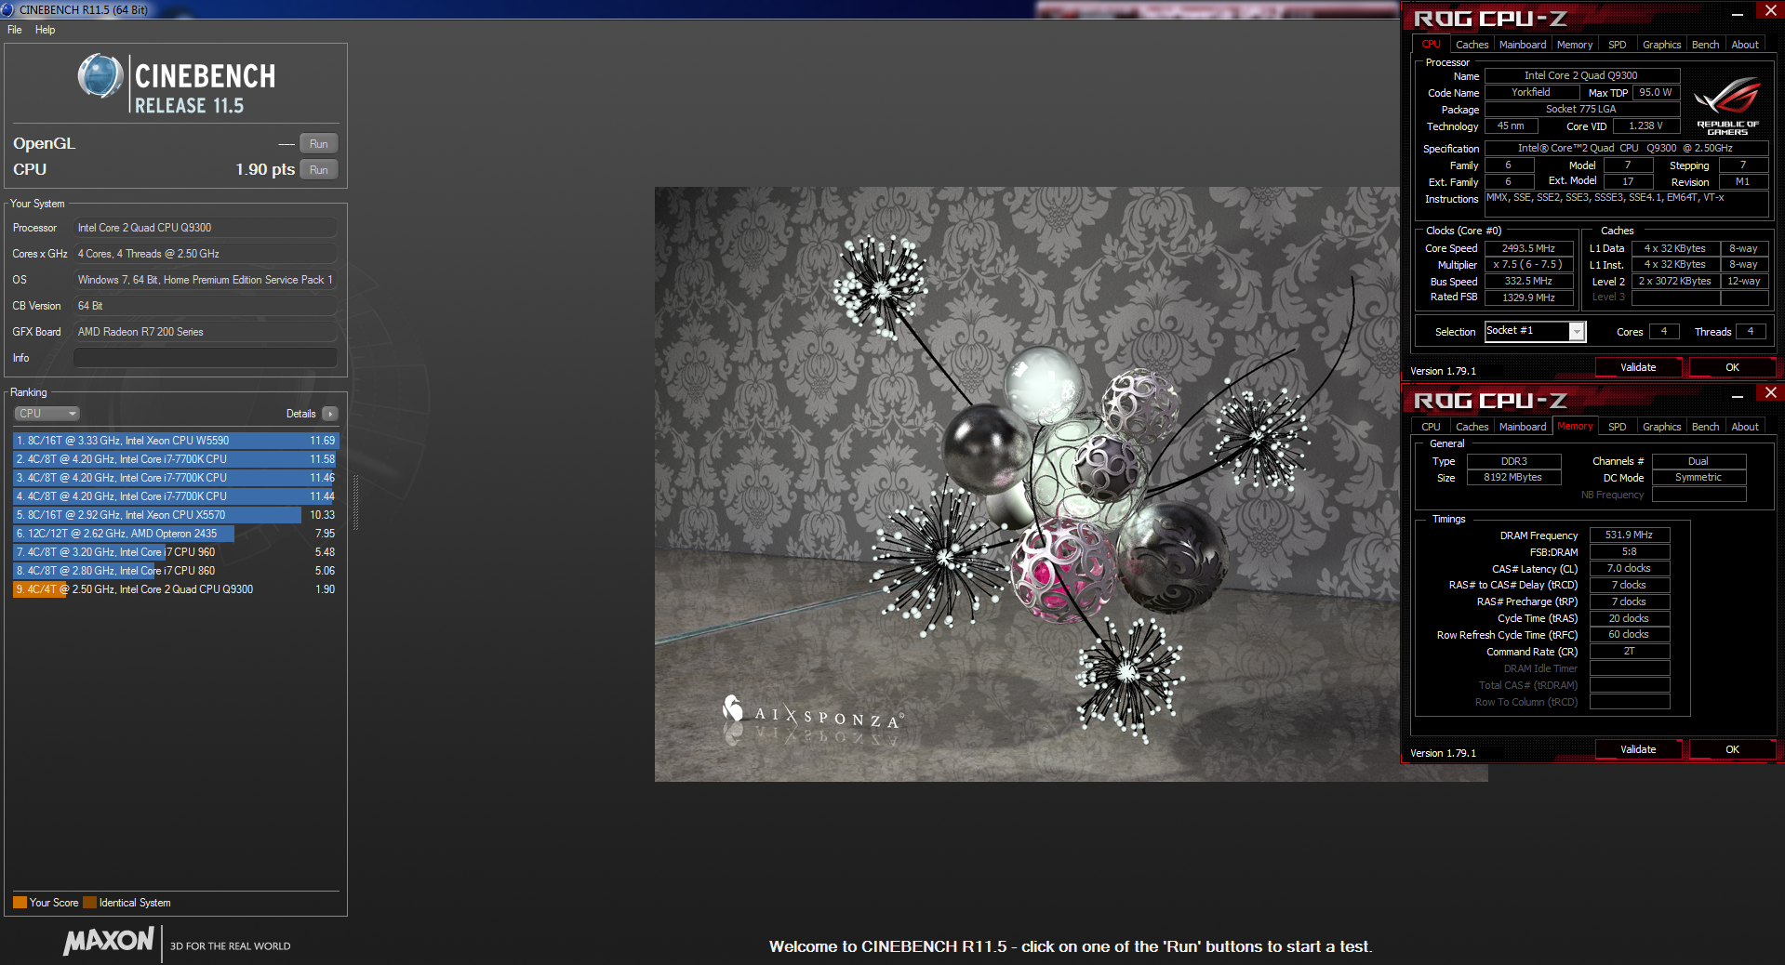Image resolution: width=1785 pixels, height=965 pixels.
Task: Open Bench tab in lower CPU-Z window
Action: point(1705,427)
